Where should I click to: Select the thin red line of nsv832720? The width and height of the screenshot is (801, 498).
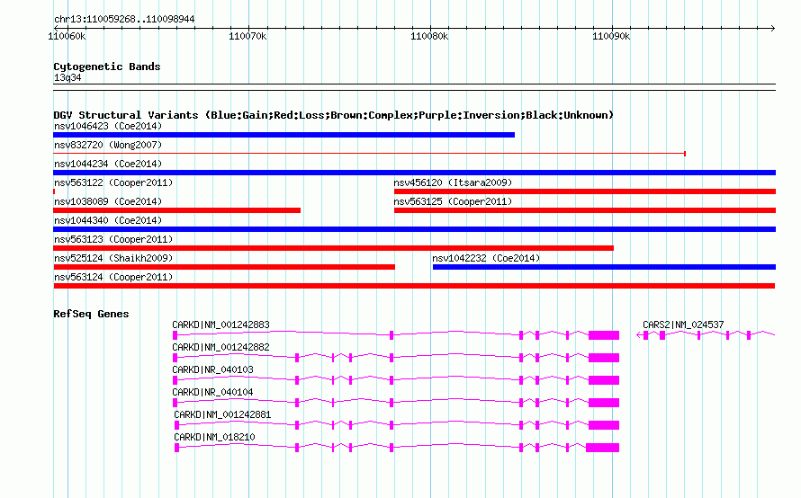coord(369,154)
